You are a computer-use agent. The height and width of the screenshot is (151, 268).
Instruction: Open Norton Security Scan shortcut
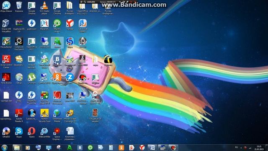(x=44, y=116)
